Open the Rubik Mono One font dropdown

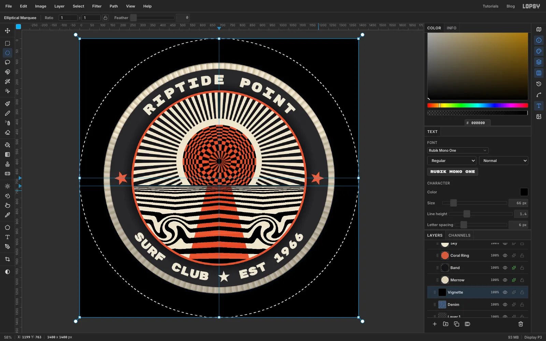[458, 150]
